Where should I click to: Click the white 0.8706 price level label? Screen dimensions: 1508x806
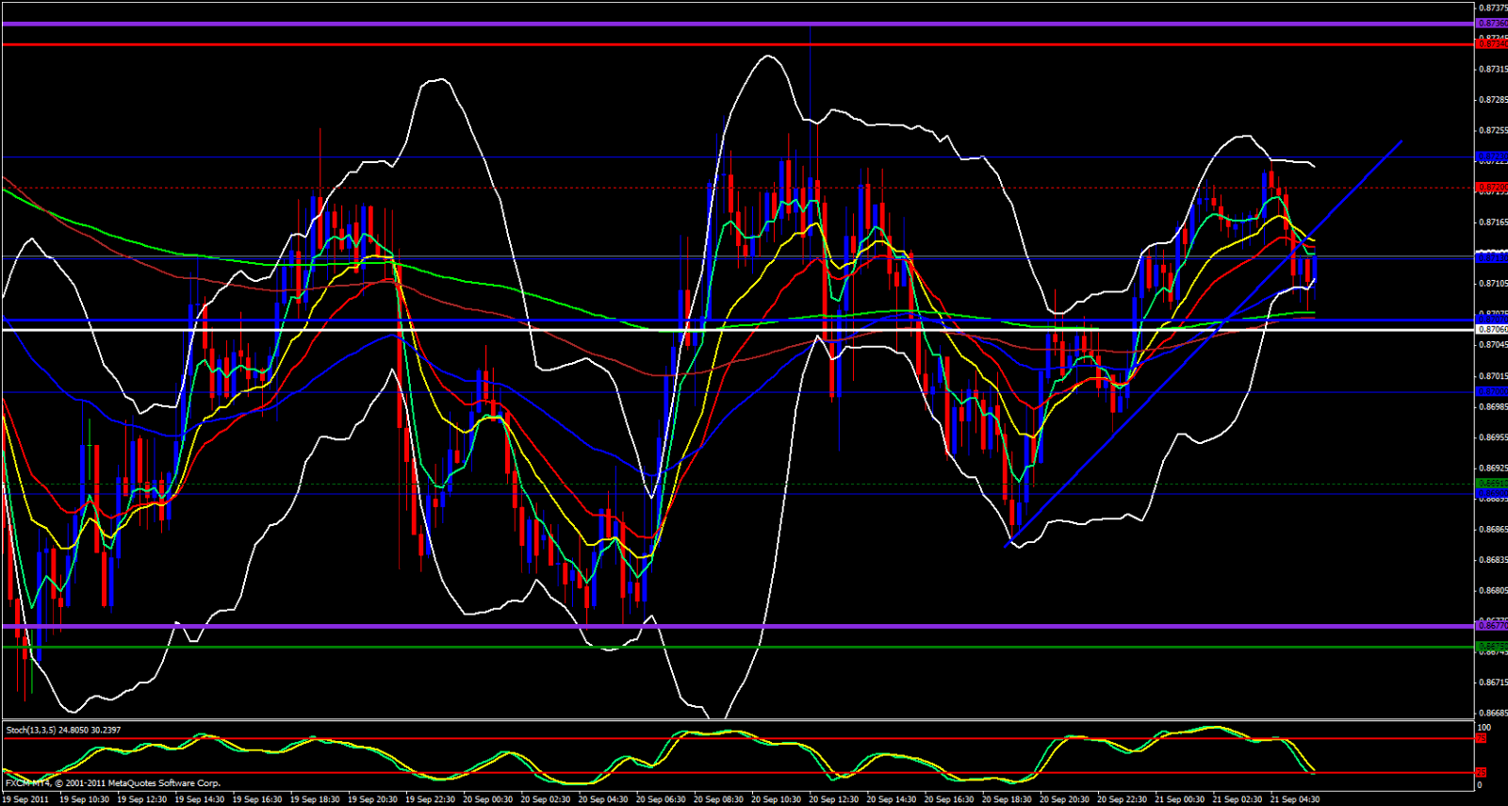point(1492,330)
